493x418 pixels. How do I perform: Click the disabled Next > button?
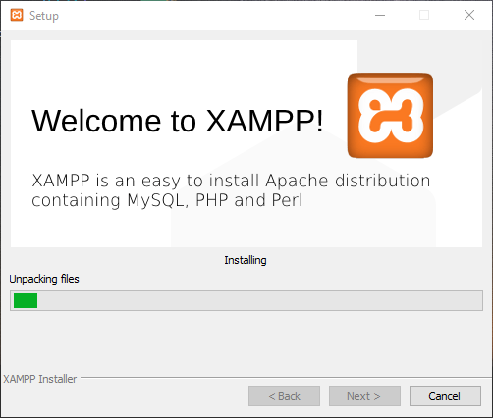(x=364, y=396)
